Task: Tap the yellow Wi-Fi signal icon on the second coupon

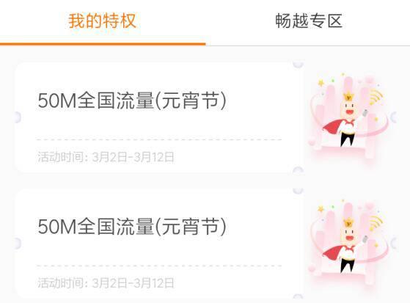Action: pos(376,223)
